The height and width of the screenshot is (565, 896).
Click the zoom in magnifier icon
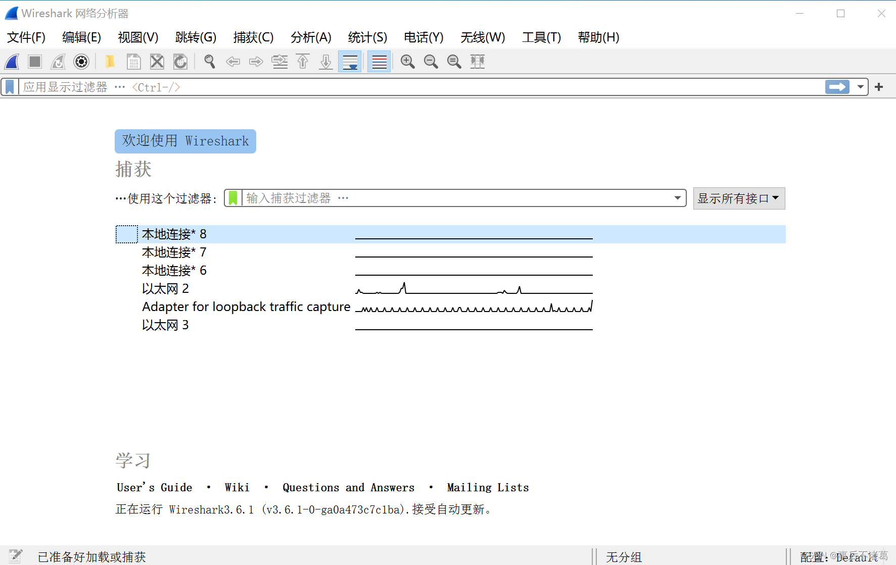(407, 62)
